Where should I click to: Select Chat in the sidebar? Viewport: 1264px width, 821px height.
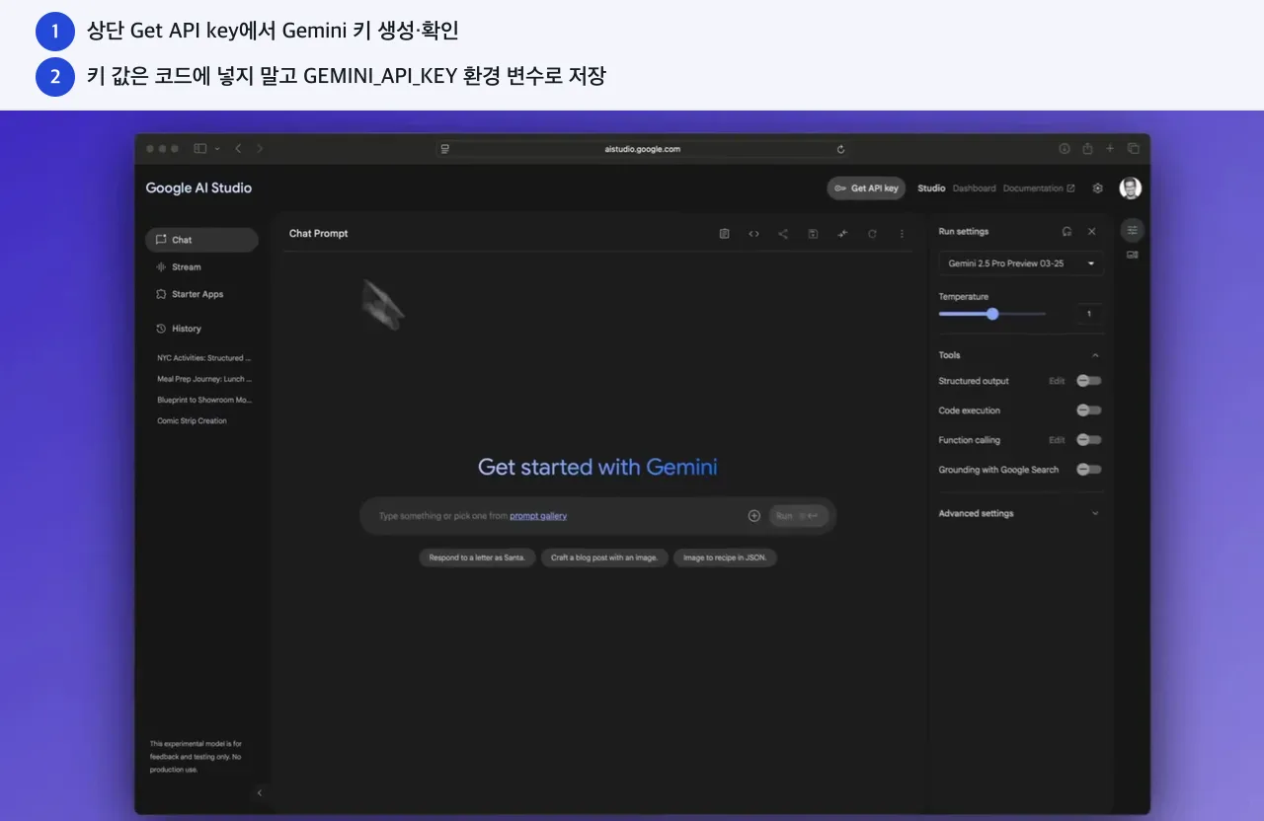[201, 240]
